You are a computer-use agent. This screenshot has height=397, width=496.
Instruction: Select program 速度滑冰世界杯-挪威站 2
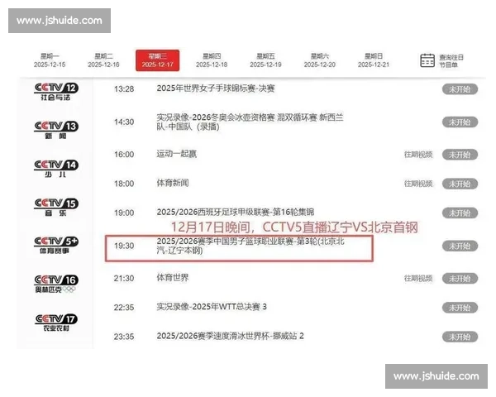click(230, 336)
